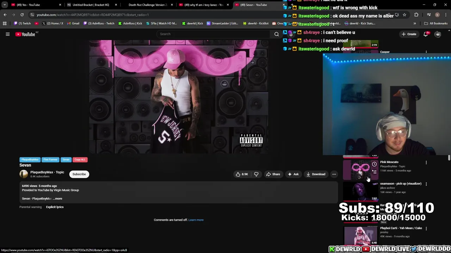Viewport: 451px width, 253px height.
Task: Reload the current page
Action: 22,15
